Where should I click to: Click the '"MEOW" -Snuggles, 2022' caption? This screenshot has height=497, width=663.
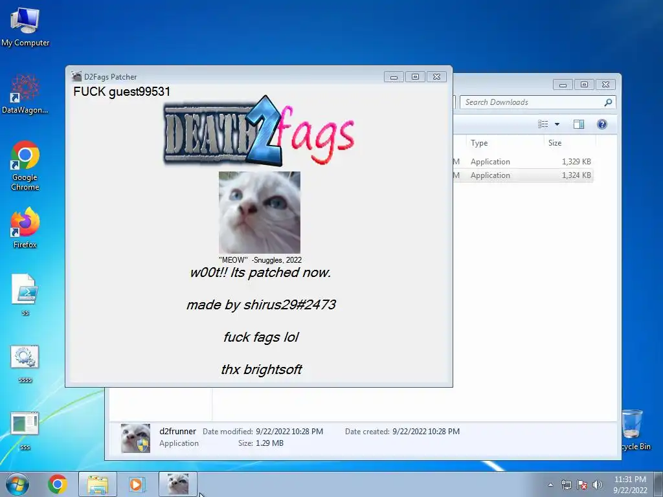click(x=260, y=260)
